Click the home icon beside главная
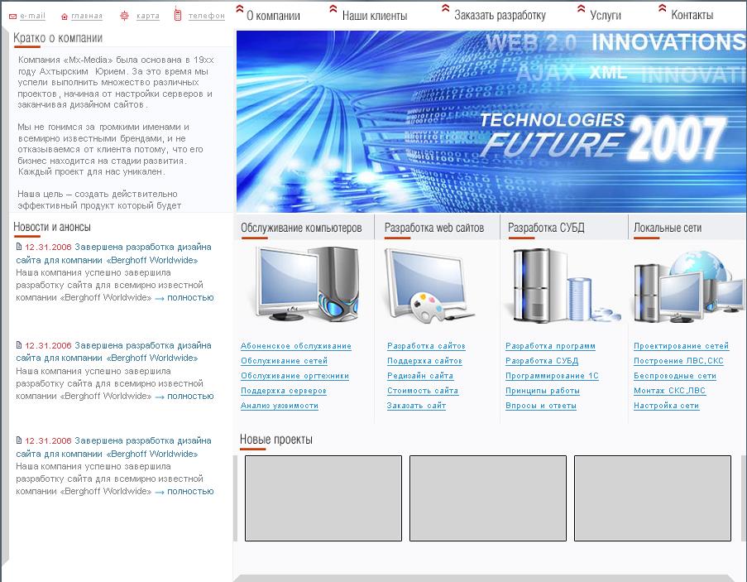This screenshot has height=582, width=747. (65, 16)
